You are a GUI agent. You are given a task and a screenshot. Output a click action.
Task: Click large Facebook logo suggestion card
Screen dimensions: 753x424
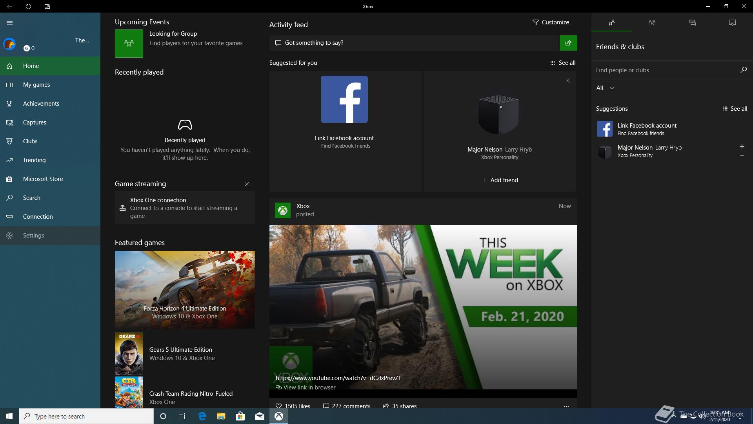344,99
